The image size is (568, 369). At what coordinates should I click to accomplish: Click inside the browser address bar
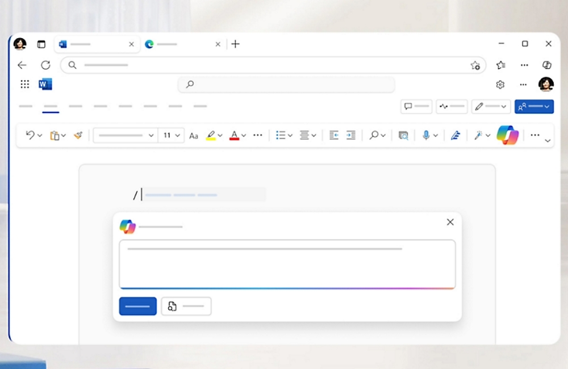(273, 65)
